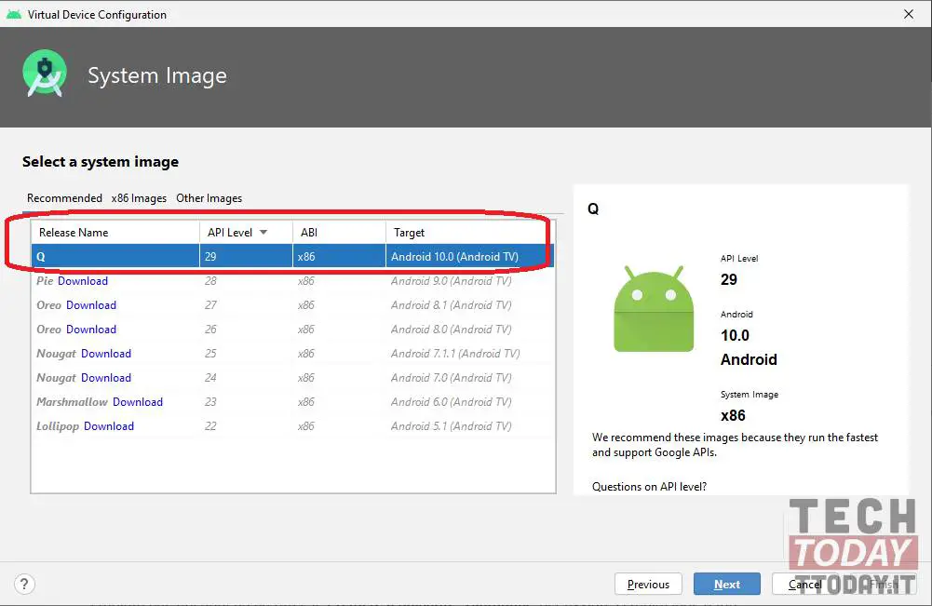Click the green Android robot image
932x606 pixels.
pyautogui.click(x=654, y=309)
